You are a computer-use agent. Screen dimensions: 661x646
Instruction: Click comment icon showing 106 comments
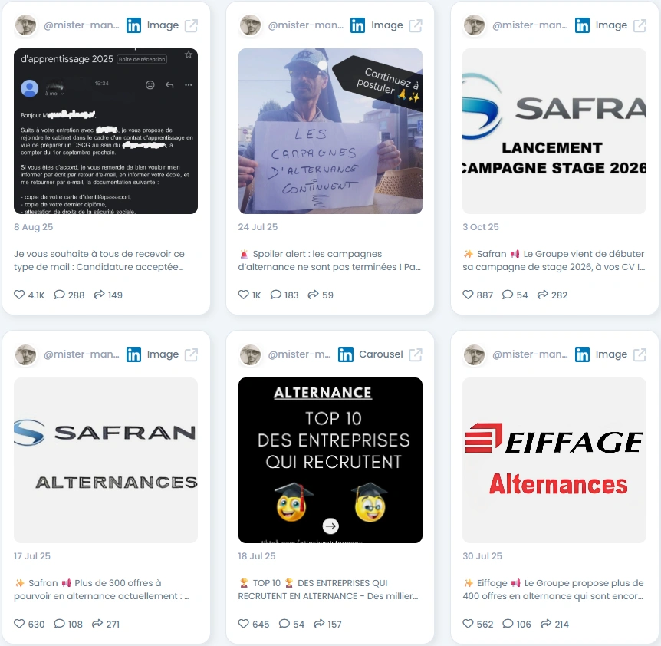click(508, 623)
